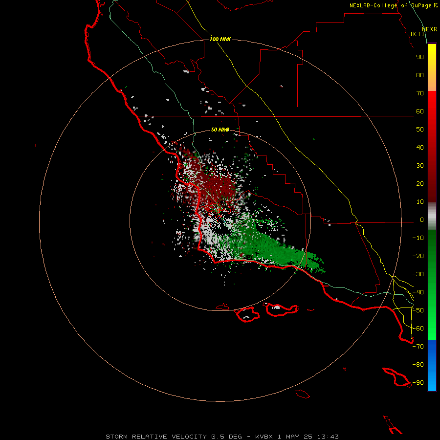Image resolution: width=440 pixels, height=440 pixels.
Task: Click the -60 value on velocity scale
Action: coord(418,329)
